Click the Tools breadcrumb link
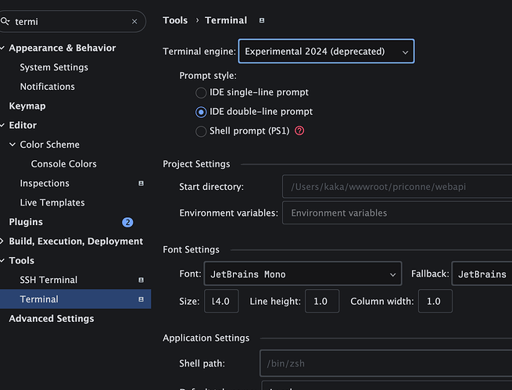Viewport: 512px width, 390px height. click(175, 20)
